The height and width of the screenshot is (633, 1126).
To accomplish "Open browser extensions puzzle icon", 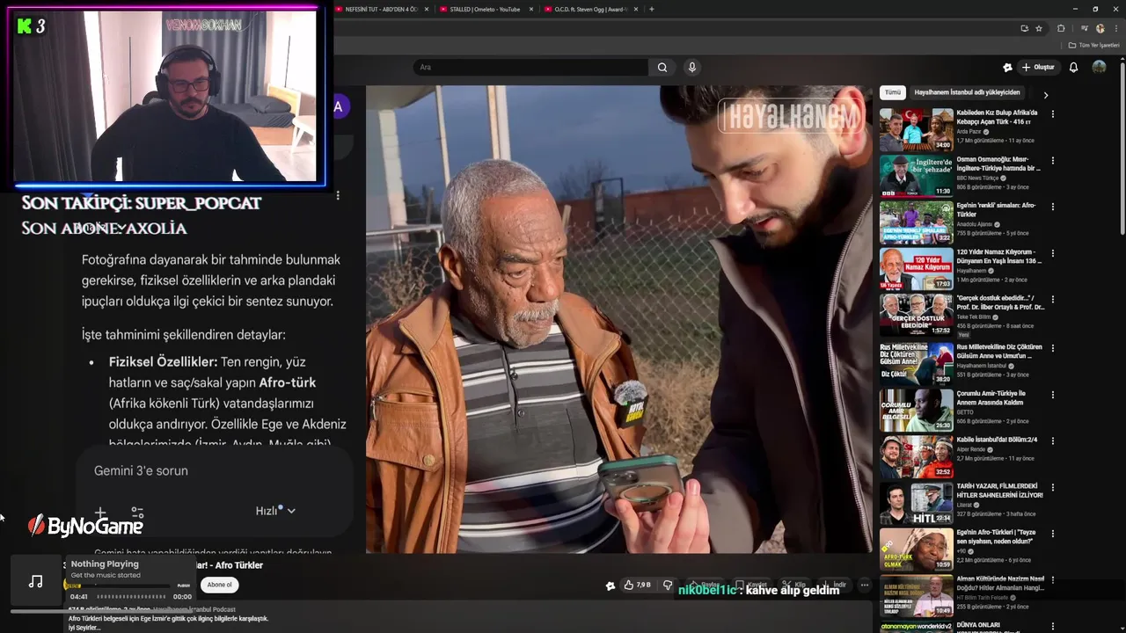I will (1061, 28).
